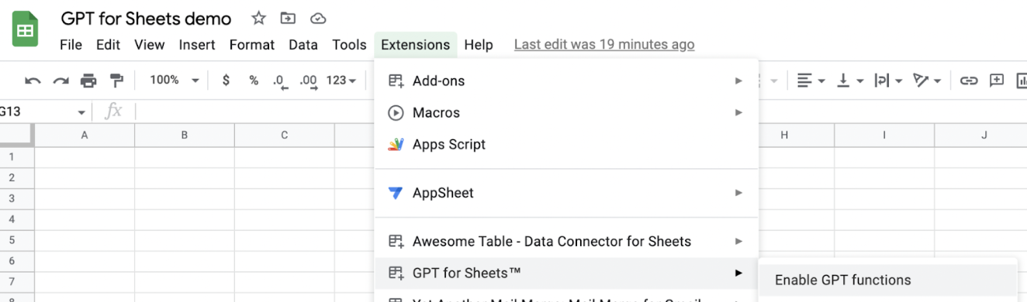Open horizontal align dropdown

click(811, 81)
